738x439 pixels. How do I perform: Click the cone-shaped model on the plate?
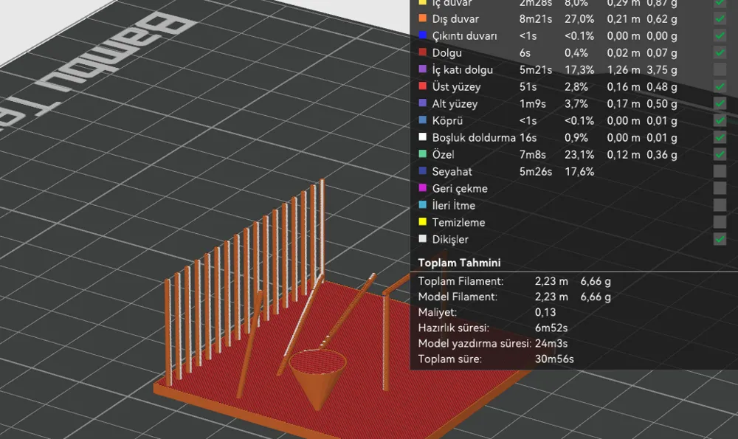pyautogui.click(x=317, y=378)
